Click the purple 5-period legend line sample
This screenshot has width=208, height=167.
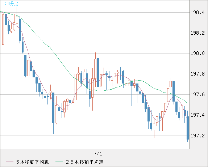(x=9, y=162)
